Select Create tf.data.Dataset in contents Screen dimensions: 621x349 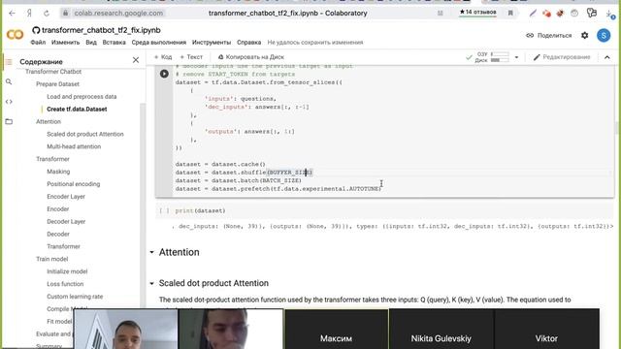tap(77, 110)
